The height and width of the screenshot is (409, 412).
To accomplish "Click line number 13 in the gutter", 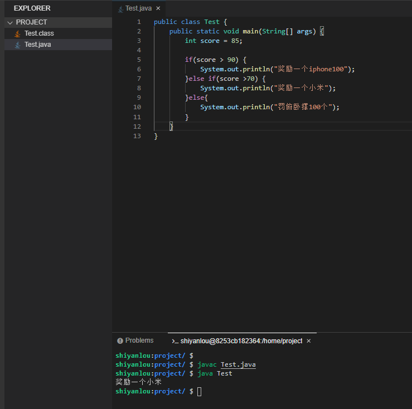I will pyautogui.click(x=137, y=136).
